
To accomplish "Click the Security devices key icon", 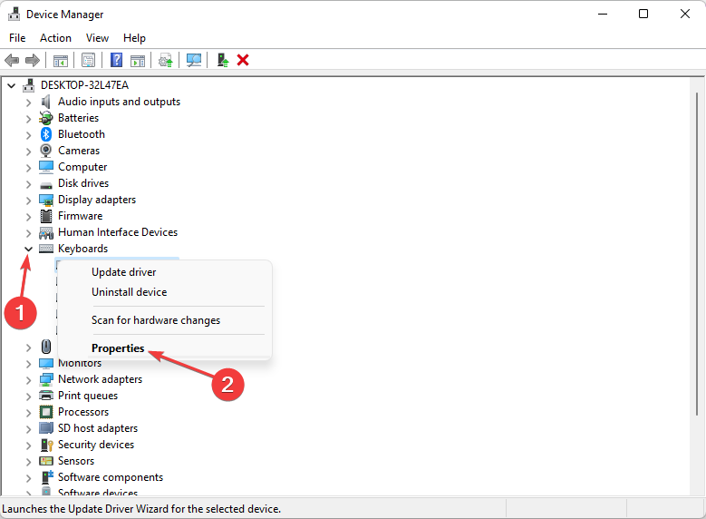I will 47,445.
